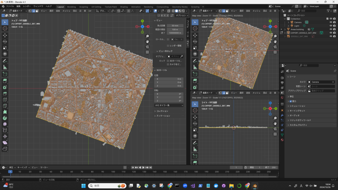Open the ファイル menu
Image resolution: width=338 pixels, height=190 pixels.
pos(10,6)
